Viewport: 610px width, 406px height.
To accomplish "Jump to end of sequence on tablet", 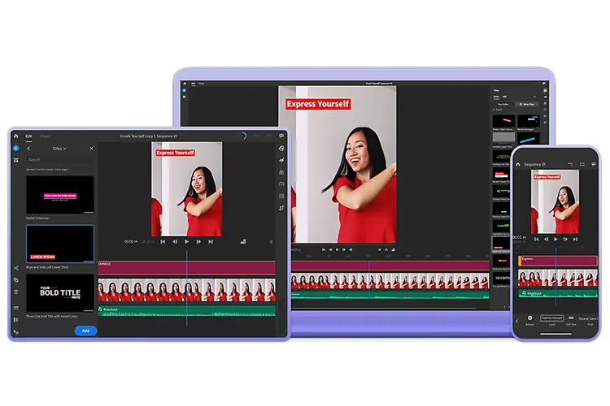I will point(211,242).
